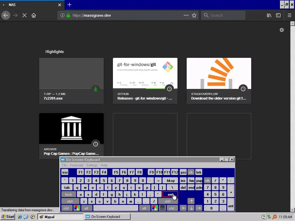Click the page scrollbar down arrow
This screenshot has width=295, height=221.
click(292, 210)
